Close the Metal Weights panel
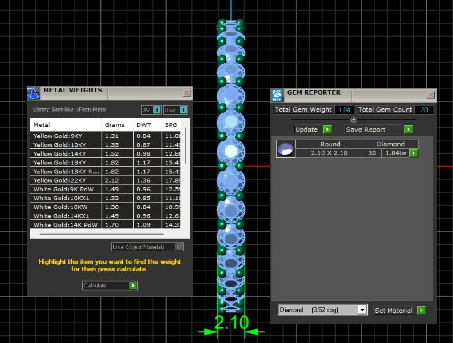The image size is (453, 343). click(187, 92)
